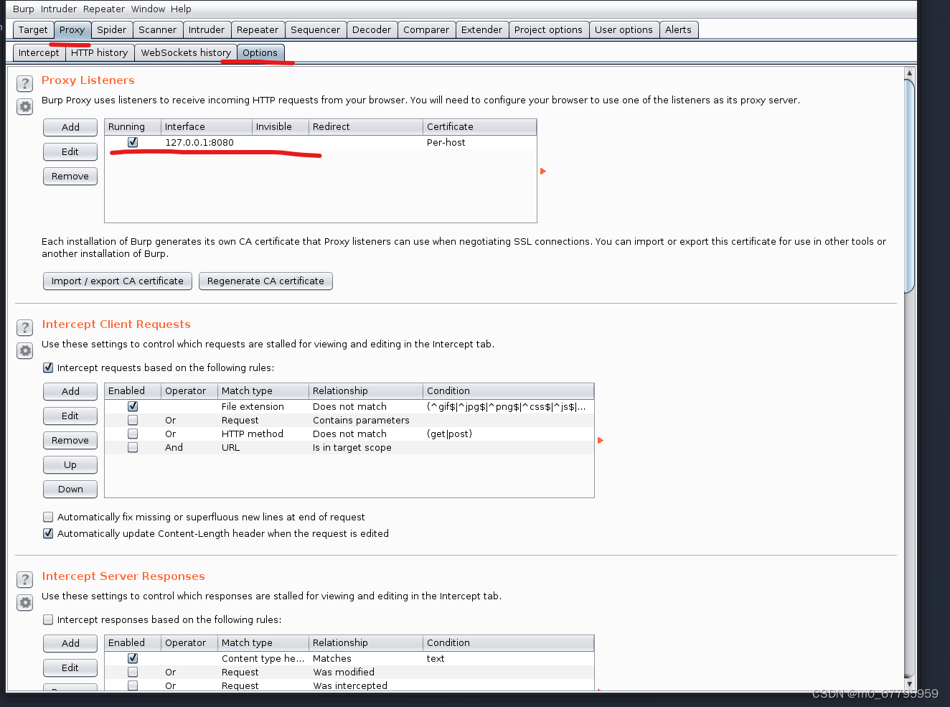950x707 pixels.
Task: Expand the client request rules table arrow
Action: coord(601,440)
